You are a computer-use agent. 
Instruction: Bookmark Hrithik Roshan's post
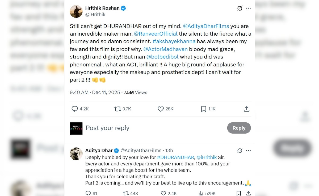(x=204, y=109)
